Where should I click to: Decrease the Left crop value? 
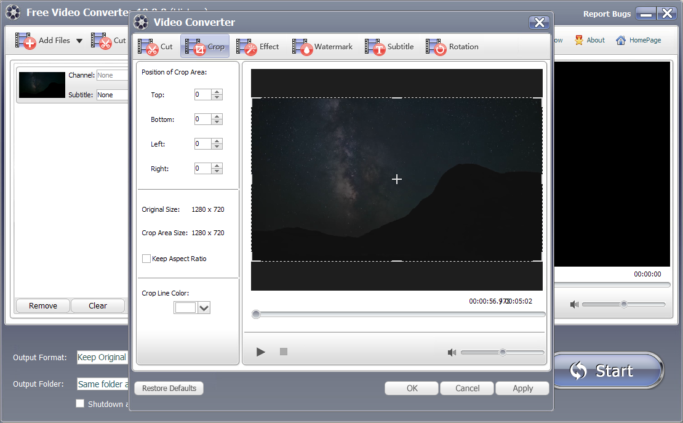[x=217, y=147]
